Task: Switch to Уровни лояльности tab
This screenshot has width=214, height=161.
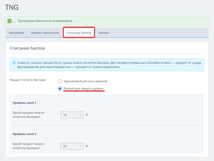Action: pos(45,33)
